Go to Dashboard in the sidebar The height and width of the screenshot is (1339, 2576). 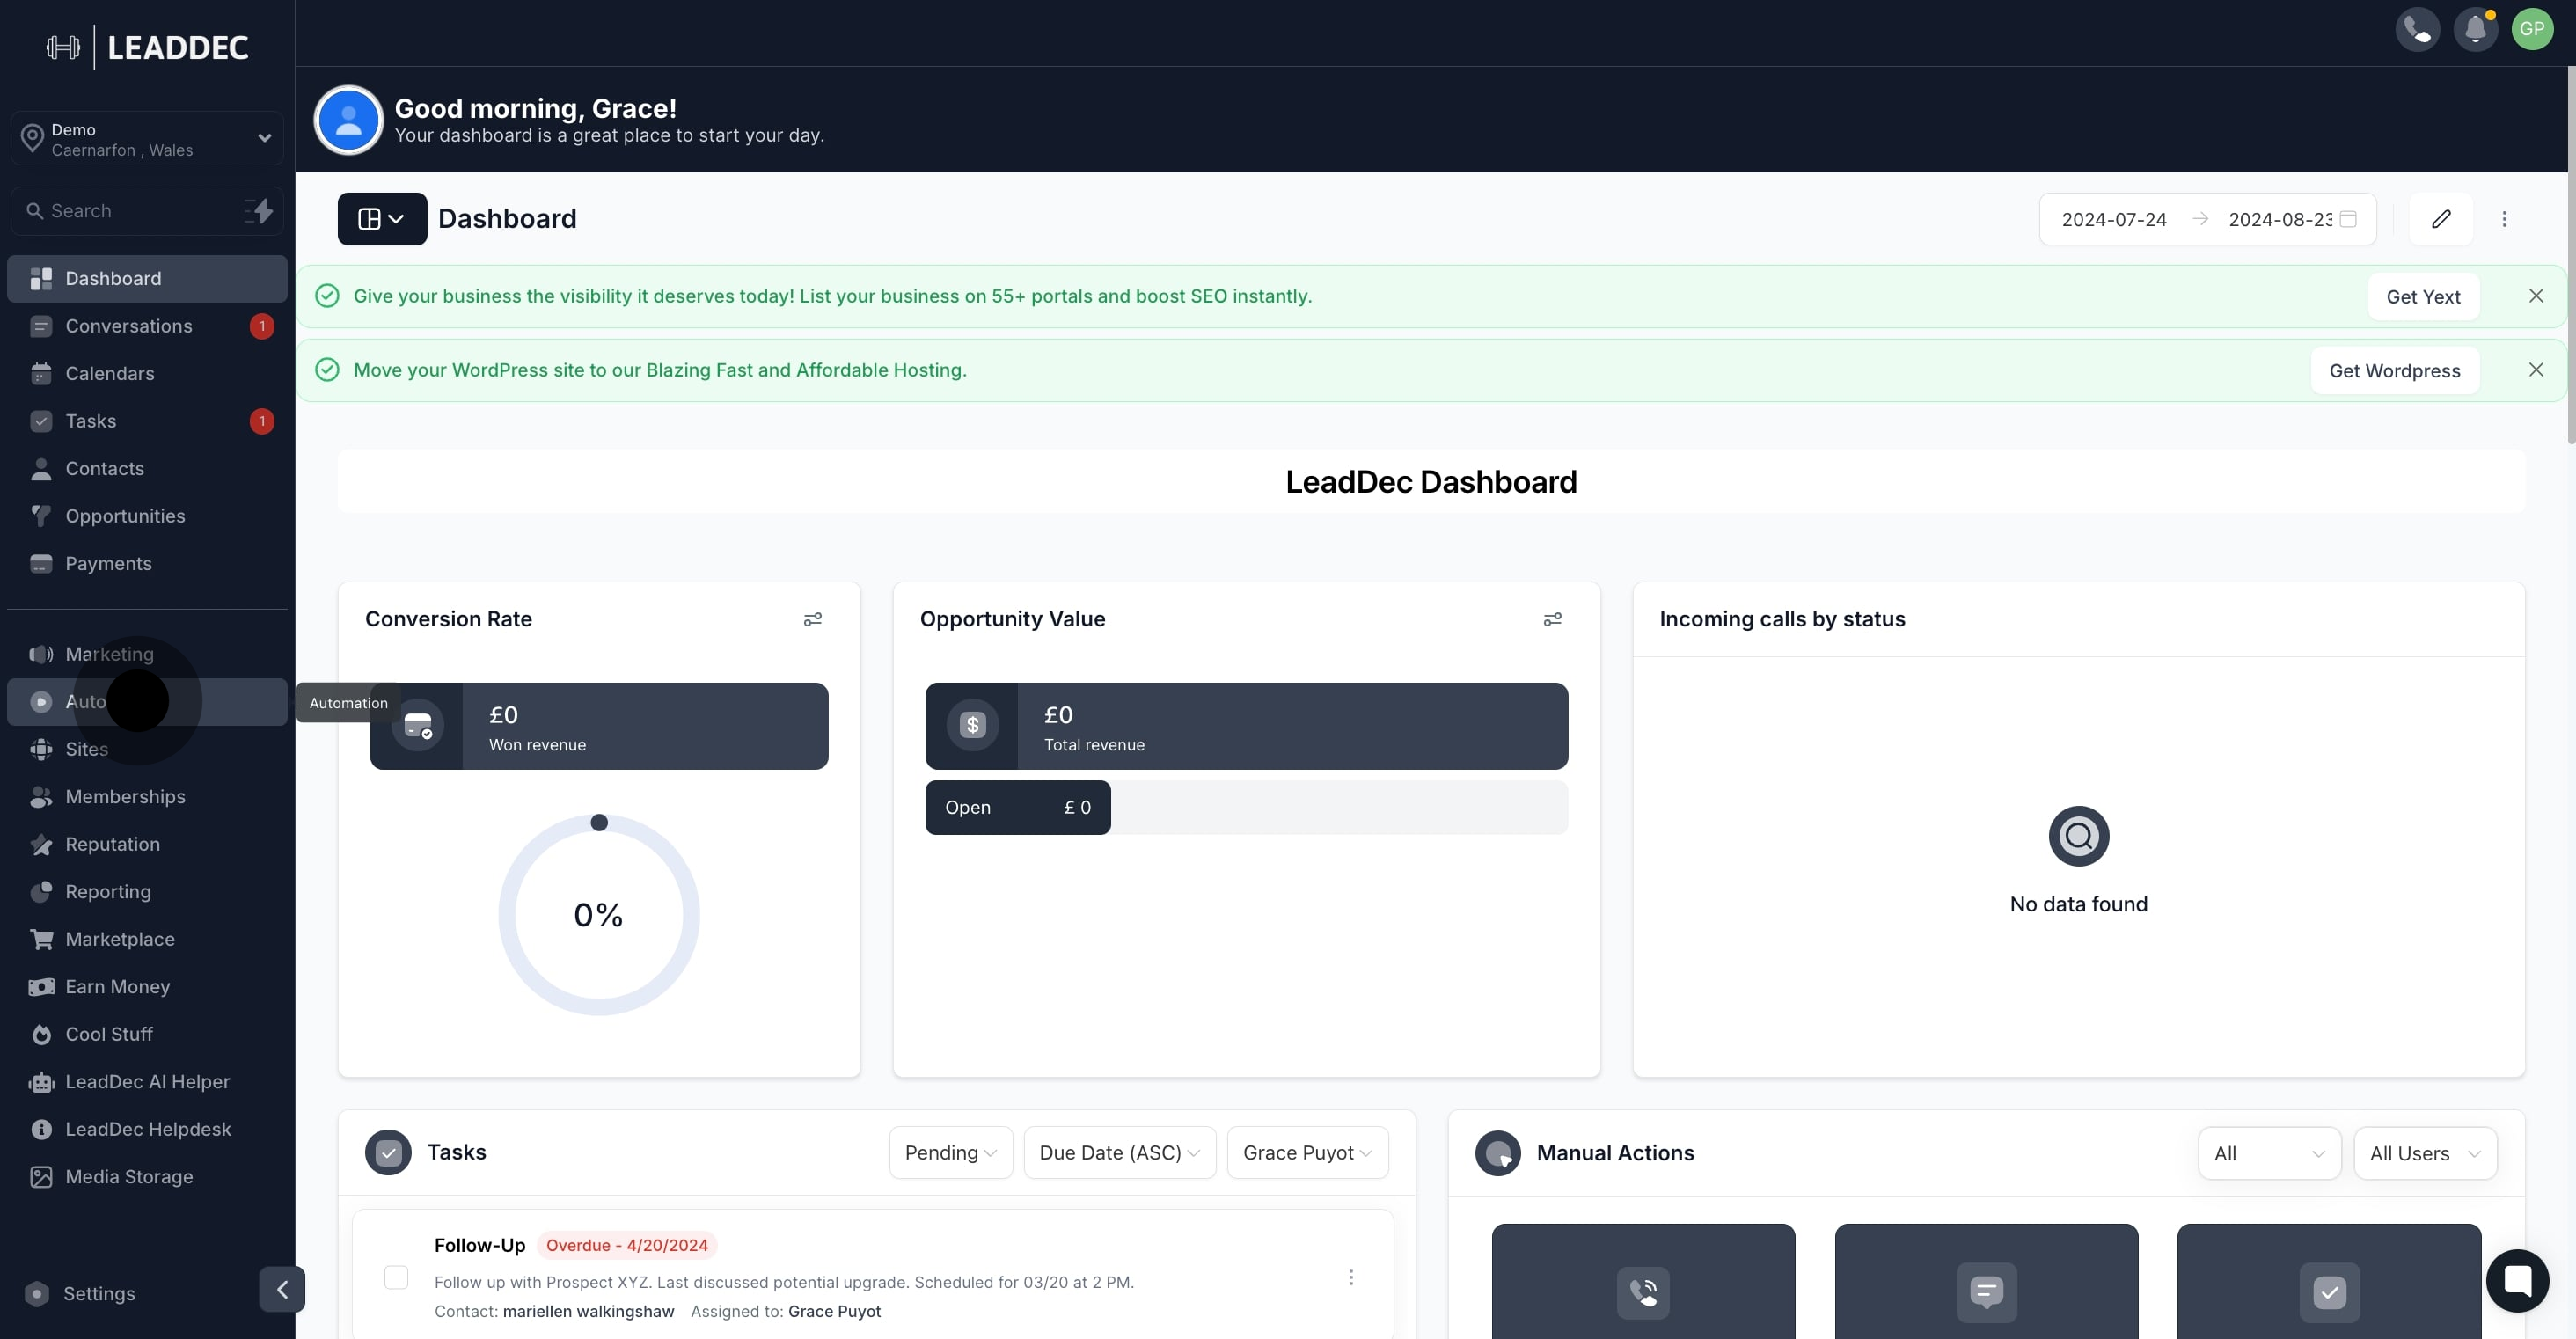point(147,279)
